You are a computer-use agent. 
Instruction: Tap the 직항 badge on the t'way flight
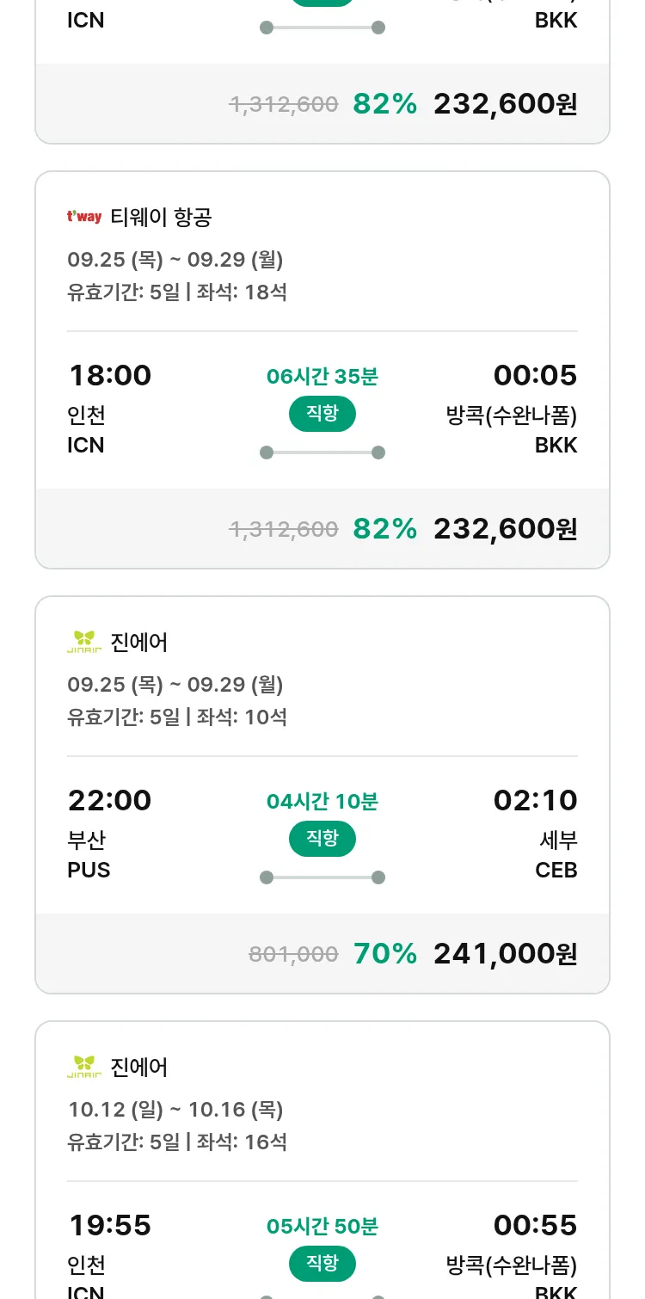(x=322, y=414)
